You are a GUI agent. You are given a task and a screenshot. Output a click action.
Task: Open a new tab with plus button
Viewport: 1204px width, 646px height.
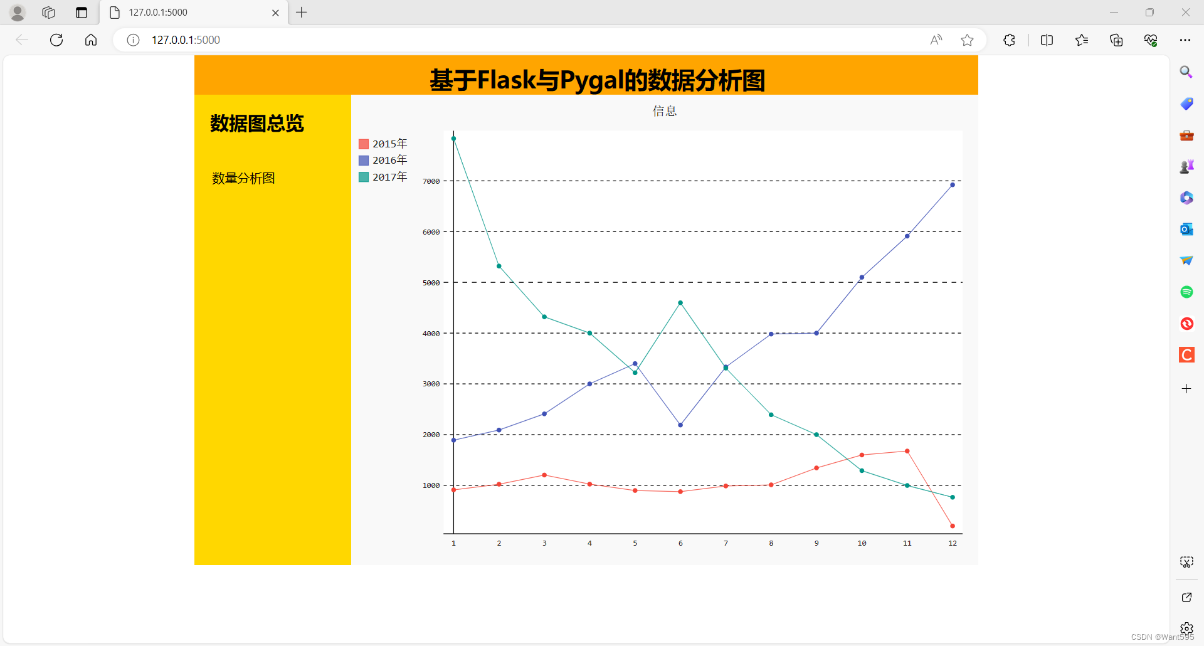pos(302,13)
